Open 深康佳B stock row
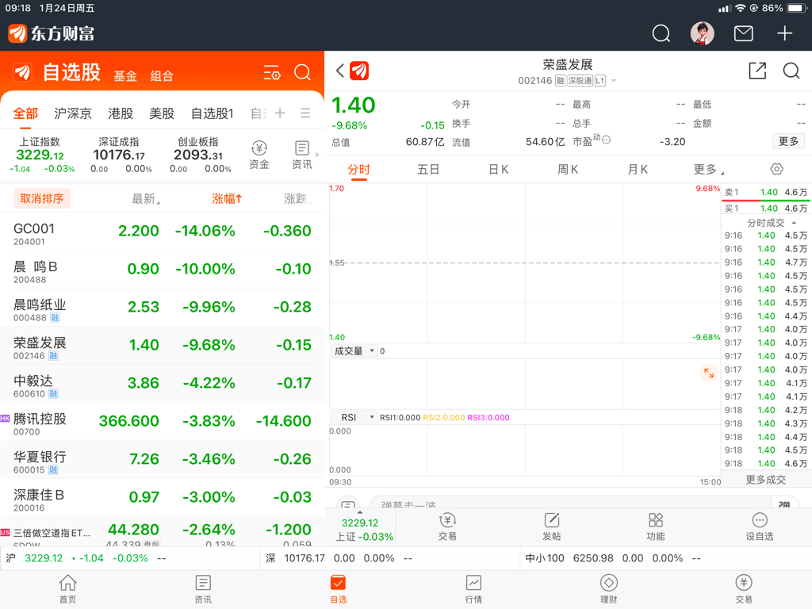Screen dimensions: 812x609 point(162,497)
